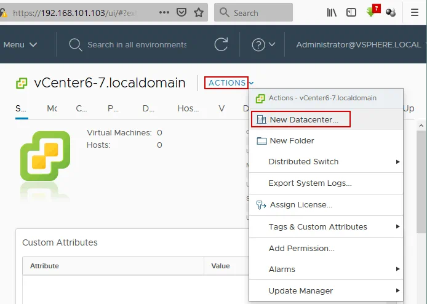Expand the Update Manager submenu
The height and width of the screenshot is (304, 427).
[326, 290]
